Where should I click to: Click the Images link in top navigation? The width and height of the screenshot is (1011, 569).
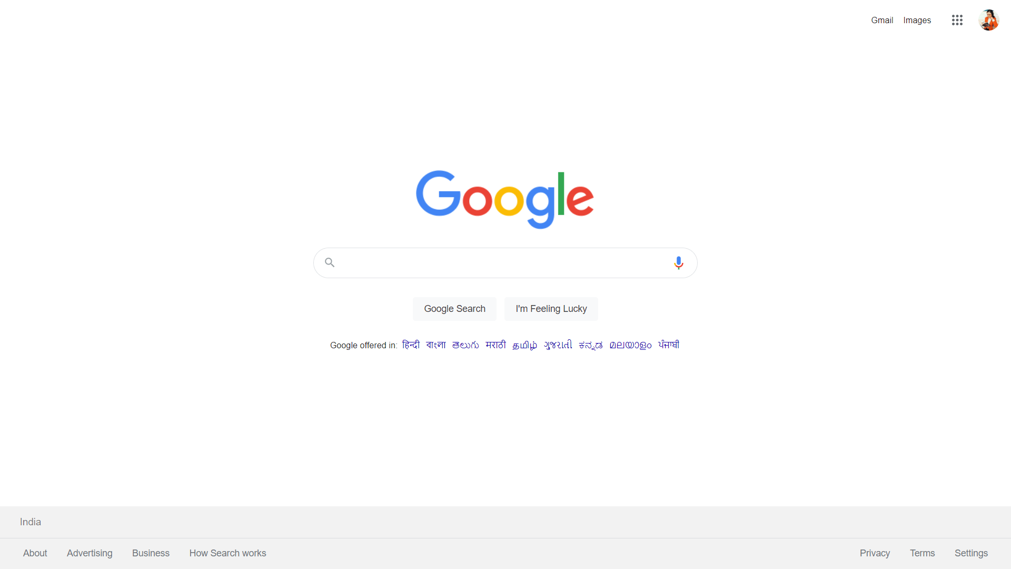click(917, 20)
